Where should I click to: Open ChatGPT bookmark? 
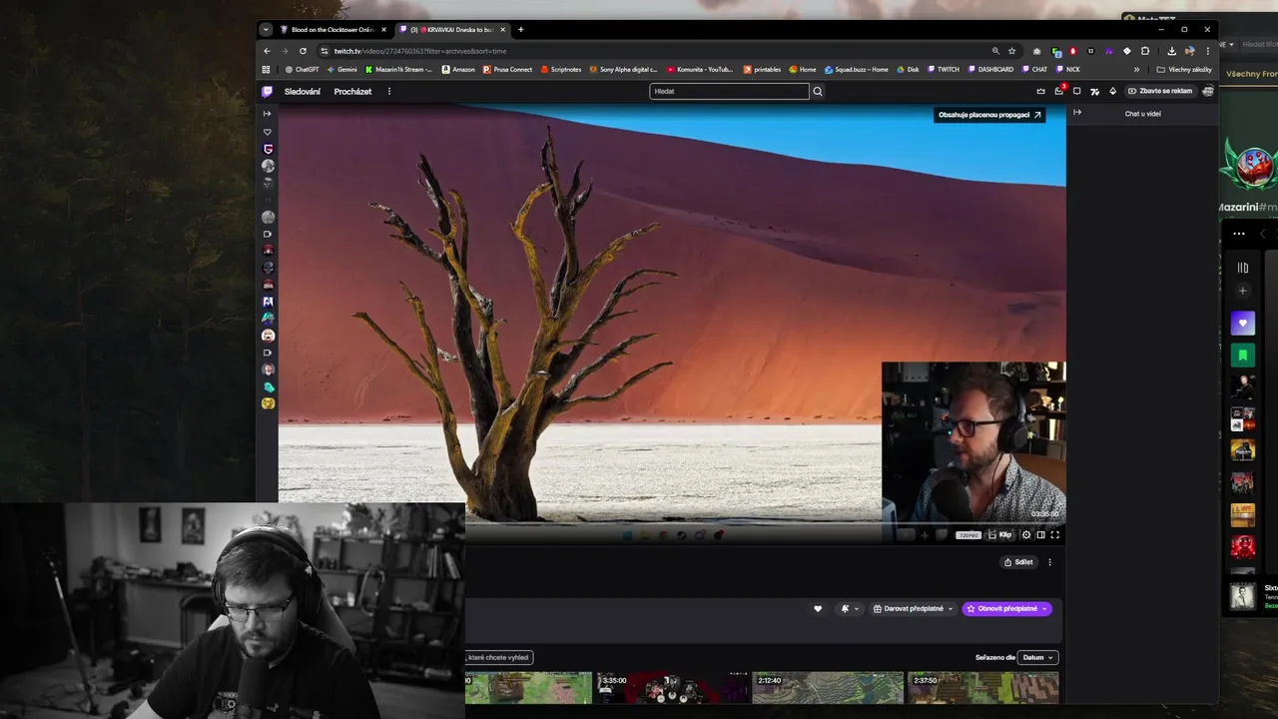pyautogui.click(x=302, y=70)
